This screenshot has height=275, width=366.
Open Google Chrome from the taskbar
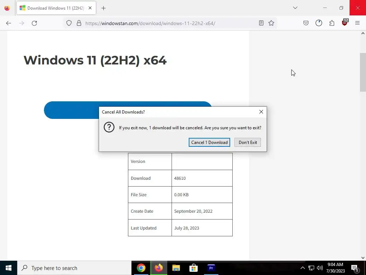pyautogui.click(x=141, y=268)
